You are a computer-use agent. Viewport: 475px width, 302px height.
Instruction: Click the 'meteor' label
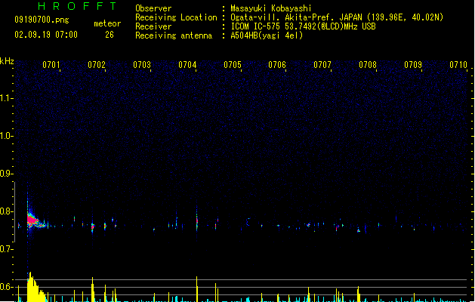coord(107,23)
